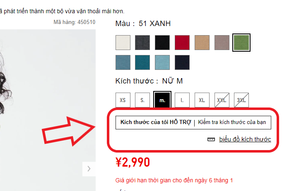282x191 pixels.
Task: Click the crossed-out XXL size
Action: (x=222, y=100)
